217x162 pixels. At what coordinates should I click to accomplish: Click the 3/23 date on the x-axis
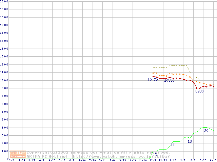click(x=203, y=160)
